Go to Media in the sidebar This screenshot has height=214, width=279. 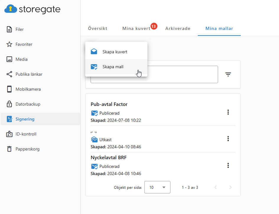click(x=21, y=59)
